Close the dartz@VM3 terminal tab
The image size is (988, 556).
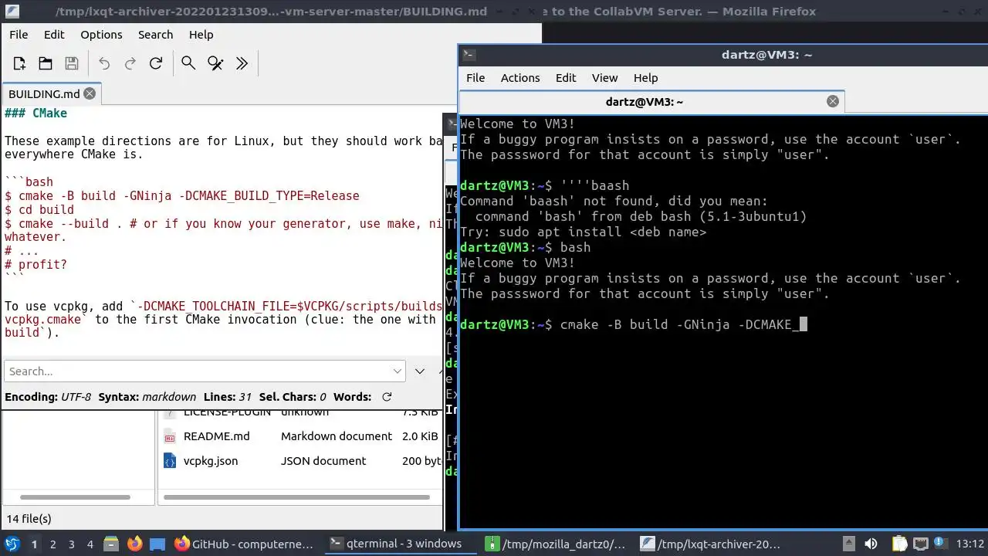click(833, 101)
